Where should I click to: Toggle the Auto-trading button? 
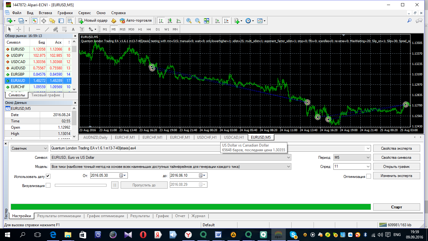click(136, 21)
